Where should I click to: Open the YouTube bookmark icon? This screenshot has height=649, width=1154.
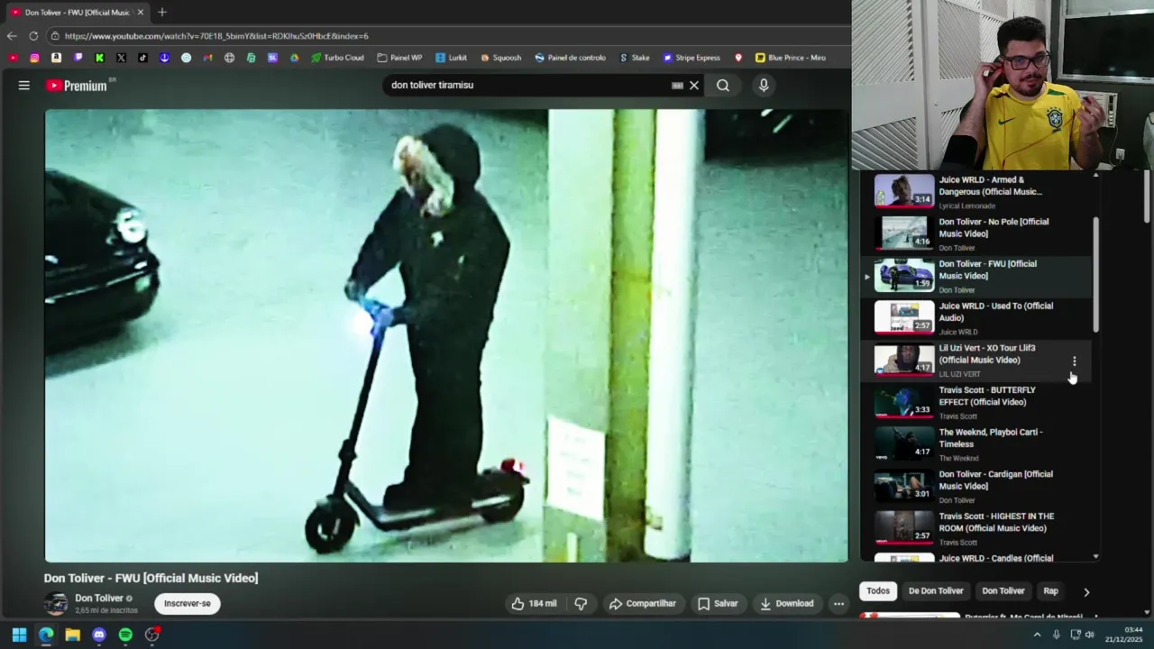(x=13, y=58)
